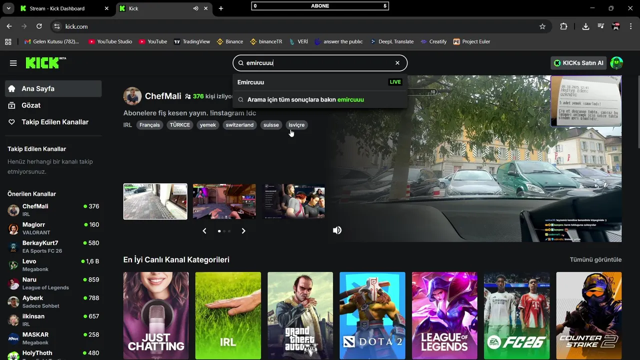Open the League of Legends category card
The width and height of the screenshot is (640, 360).
pos(444,315)
